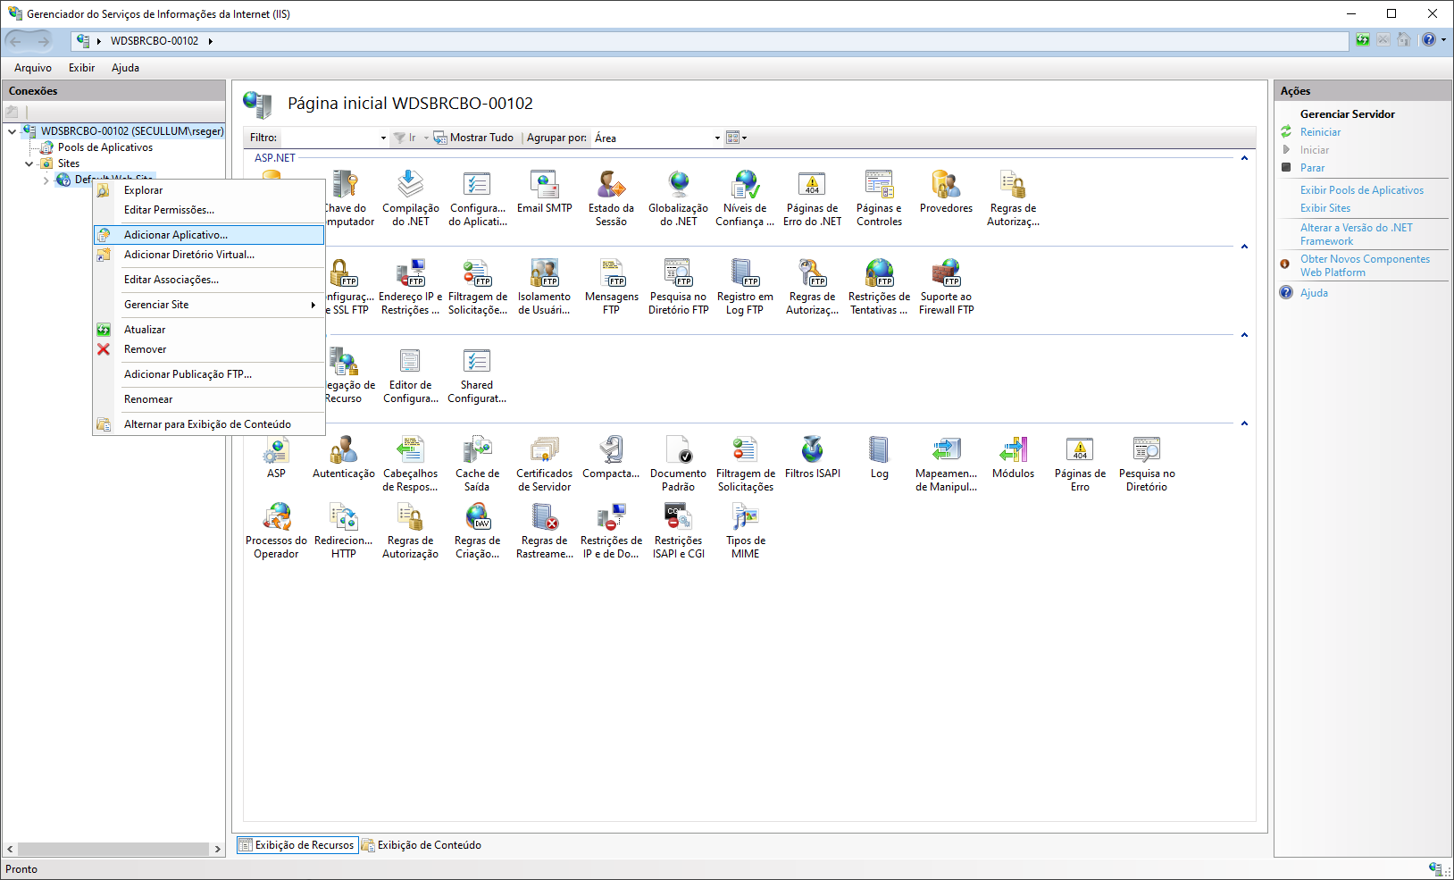Click Reiniciar in the actions pane
Viewport: 1454px width, 880px height.
click(x=1320, y=132)
